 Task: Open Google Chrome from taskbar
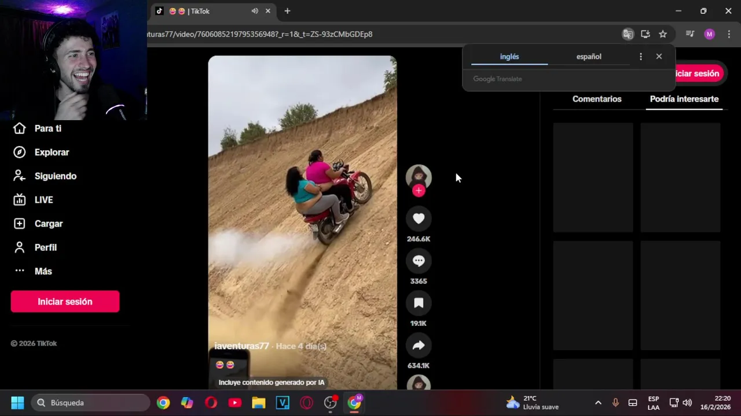tap(163, 403)
